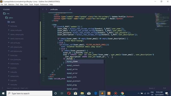Open delete_halaman.php file

17,39
